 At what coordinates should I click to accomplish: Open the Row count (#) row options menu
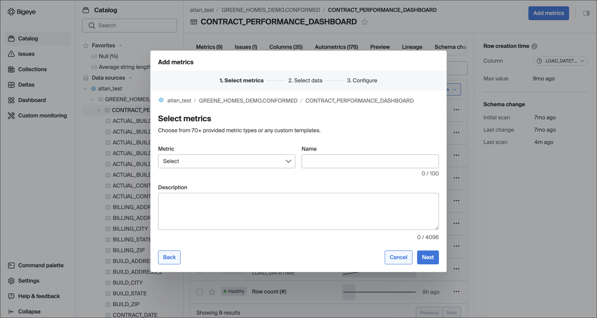pyautogui.click(x=456, y=292)
